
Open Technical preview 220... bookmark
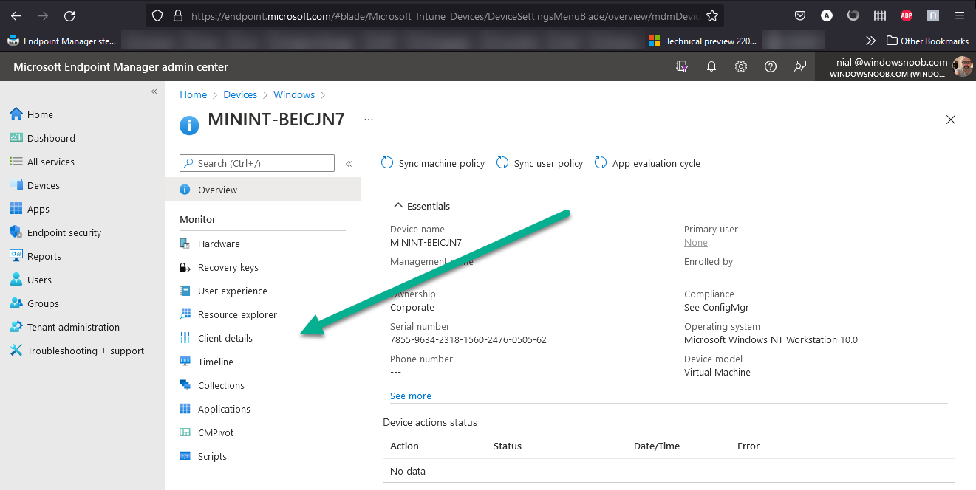[x=703, y=41]
